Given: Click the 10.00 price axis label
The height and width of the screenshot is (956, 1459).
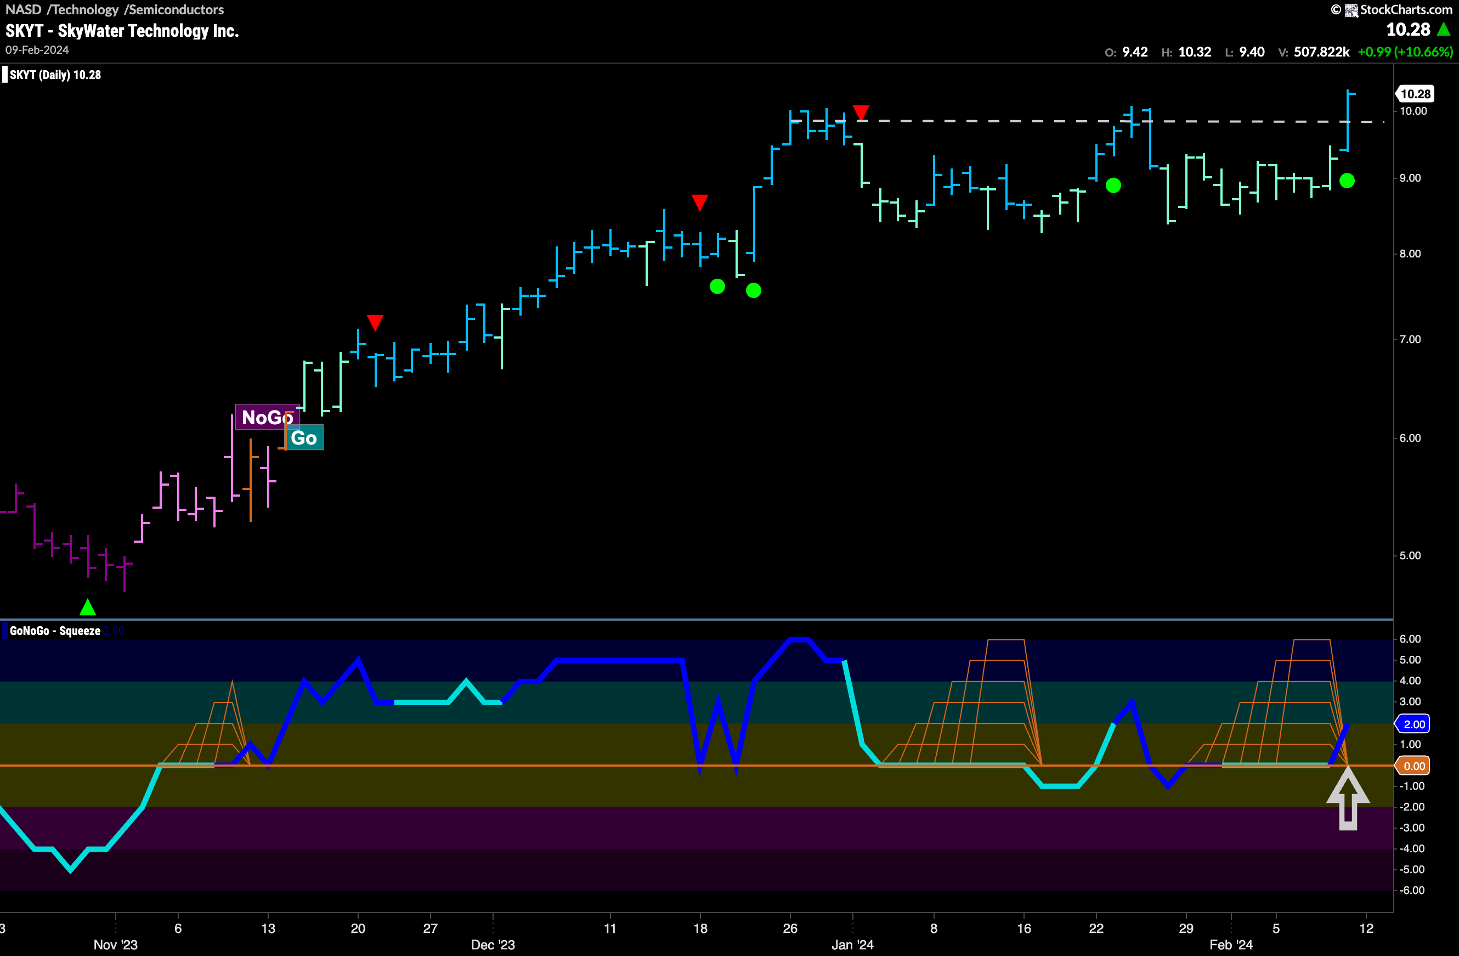Looking at the screenshot, I should coord(1413,111).
